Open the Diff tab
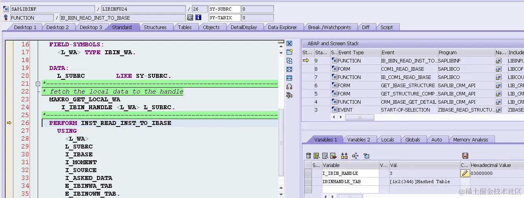Screen dimensions: 524x198 tap(366, 27)
